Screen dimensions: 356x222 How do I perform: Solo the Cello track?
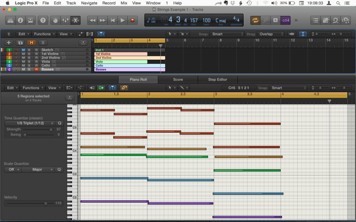tap(29, 66)
